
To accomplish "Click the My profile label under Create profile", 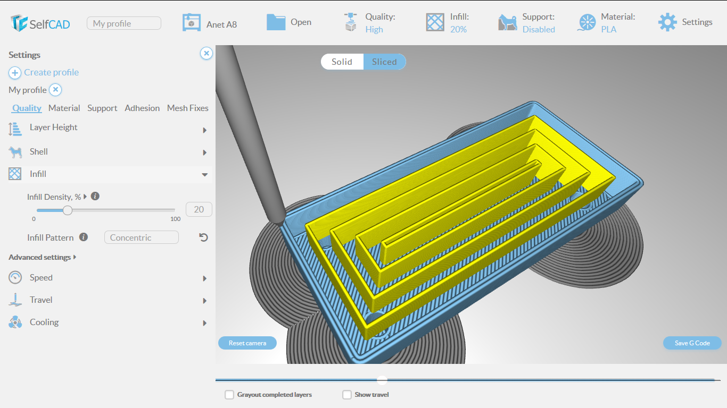I will pos(28,90).
